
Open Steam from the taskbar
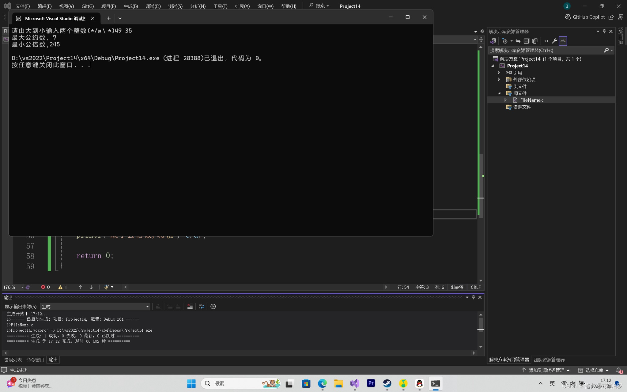pos(387,383)
